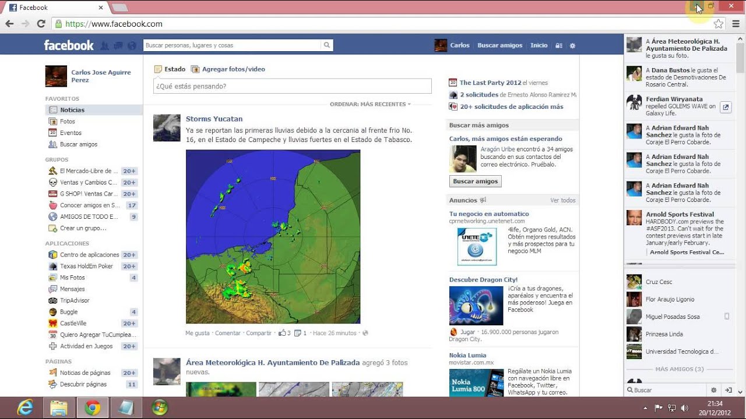The width and height of the screenshot is (746, 419).
Task: Open privacy shortcuts lock icon
Action: pos(559,45)
